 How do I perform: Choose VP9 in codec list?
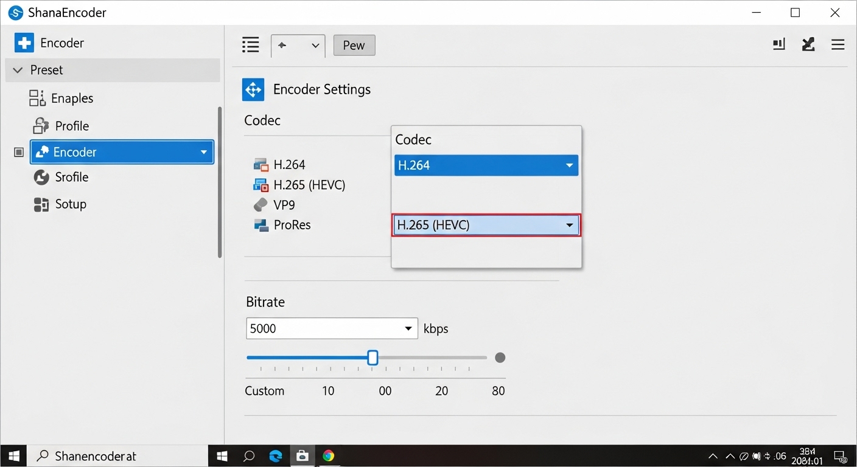[284, 205]
